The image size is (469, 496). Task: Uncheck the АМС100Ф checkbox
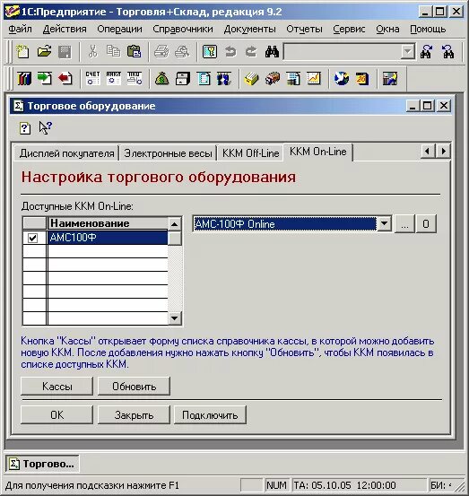click(33, 238)
